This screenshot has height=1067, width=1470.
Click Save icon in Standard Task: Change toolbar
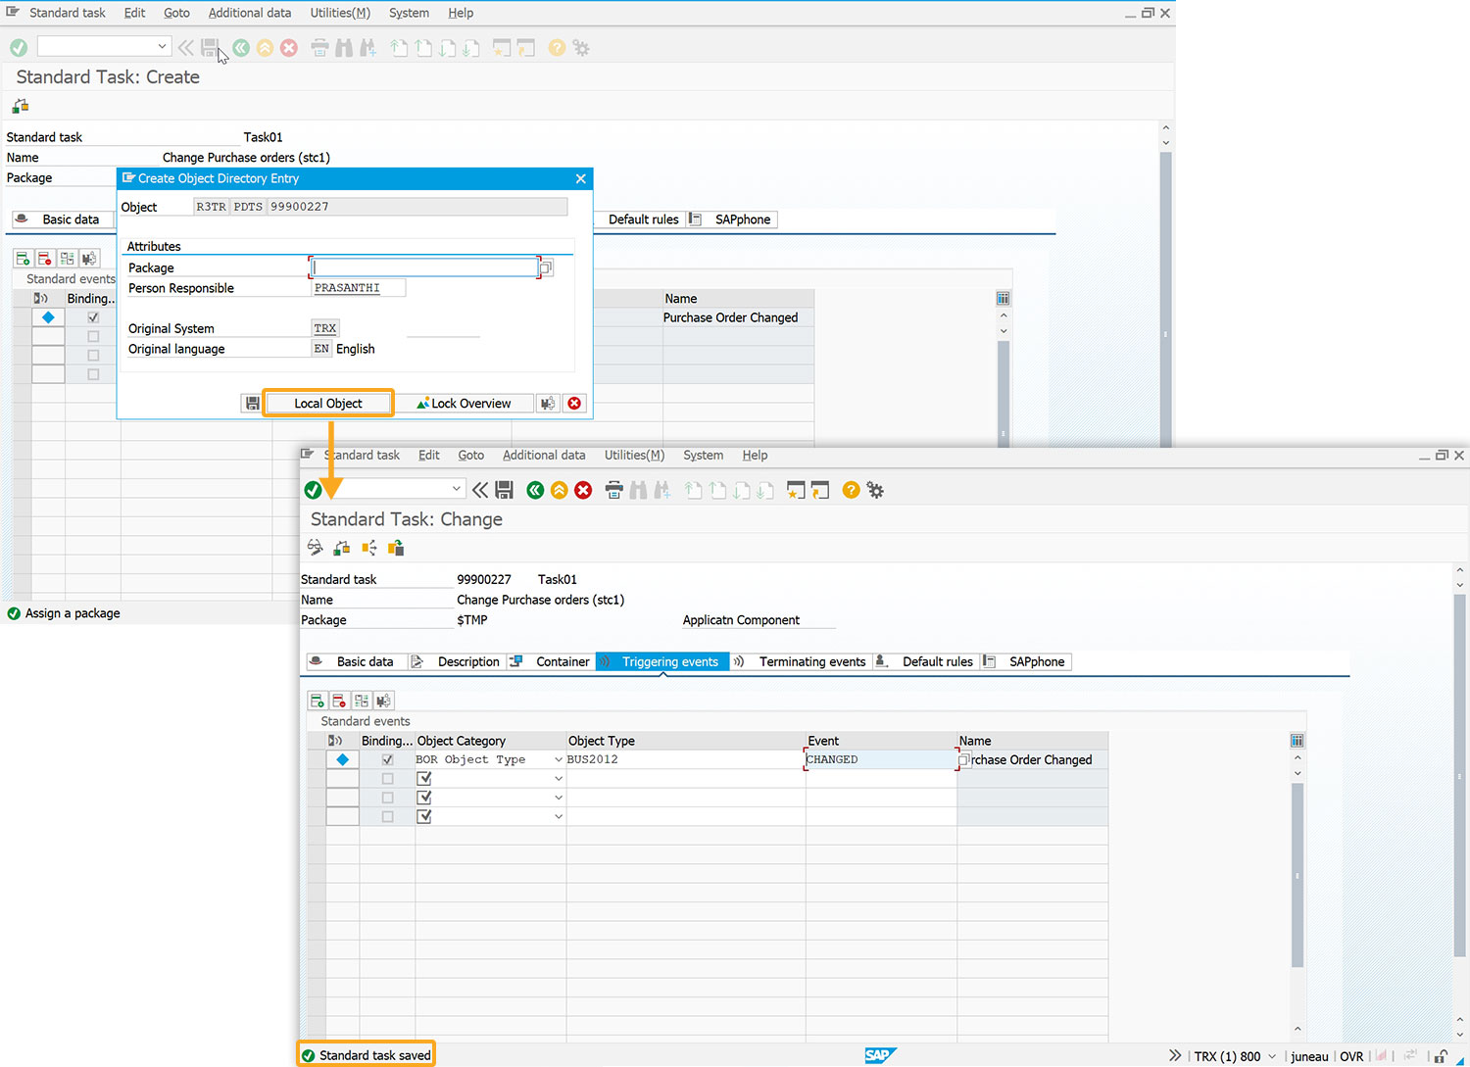point(505,490)
